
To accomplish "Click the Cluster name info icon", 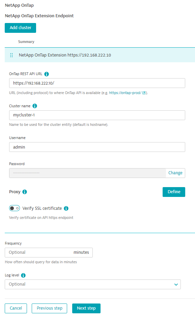I will (34, 106).
